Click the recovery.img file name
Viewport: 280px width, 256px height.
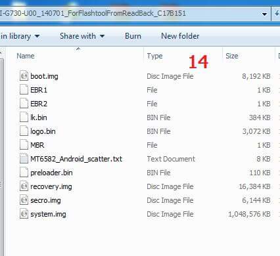(51, 186)
